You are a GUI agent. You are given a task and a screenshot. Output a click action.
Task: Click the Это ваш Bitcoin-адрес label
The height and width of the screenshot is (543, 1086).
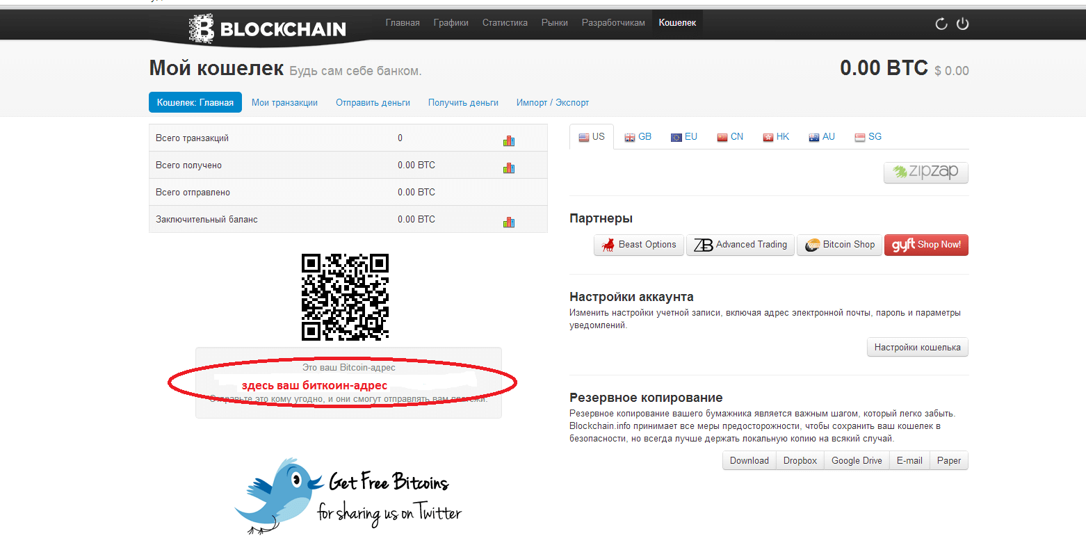click(x=348, y=367)
